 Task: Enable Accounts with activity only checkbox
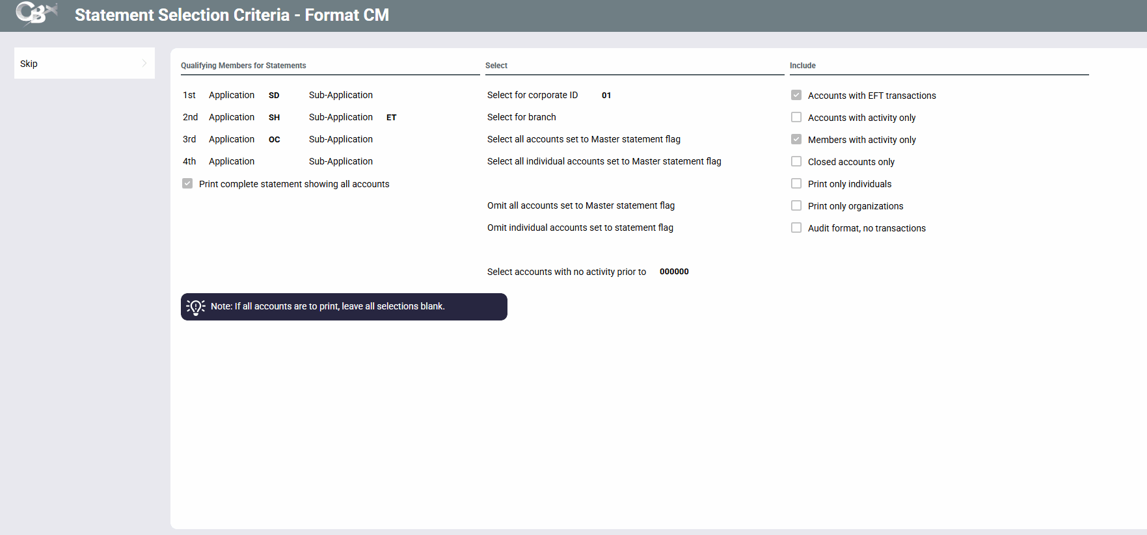click(796, 117)
